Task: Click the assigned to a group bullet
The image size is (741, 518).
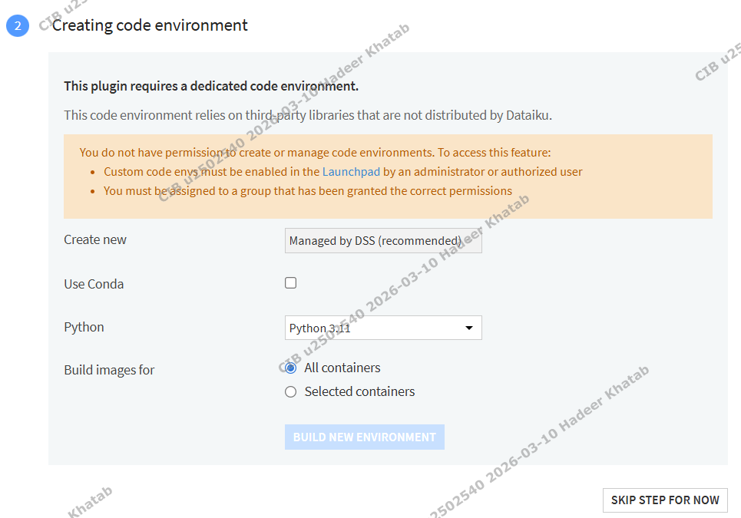Action: pyautogui.click(x=307, y=190)
